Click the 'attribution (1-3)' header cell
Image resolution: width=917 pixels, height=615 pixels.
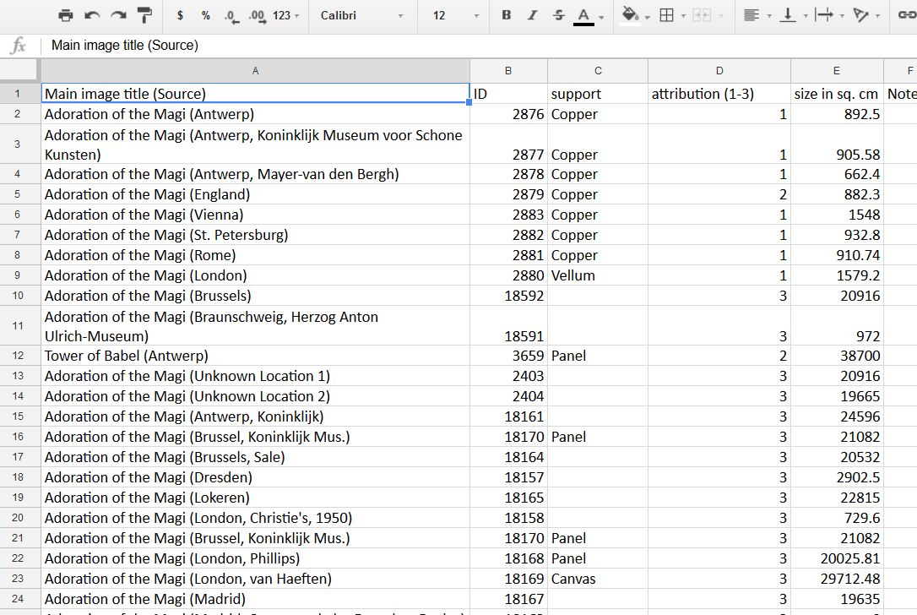click(x=719, y=94)
